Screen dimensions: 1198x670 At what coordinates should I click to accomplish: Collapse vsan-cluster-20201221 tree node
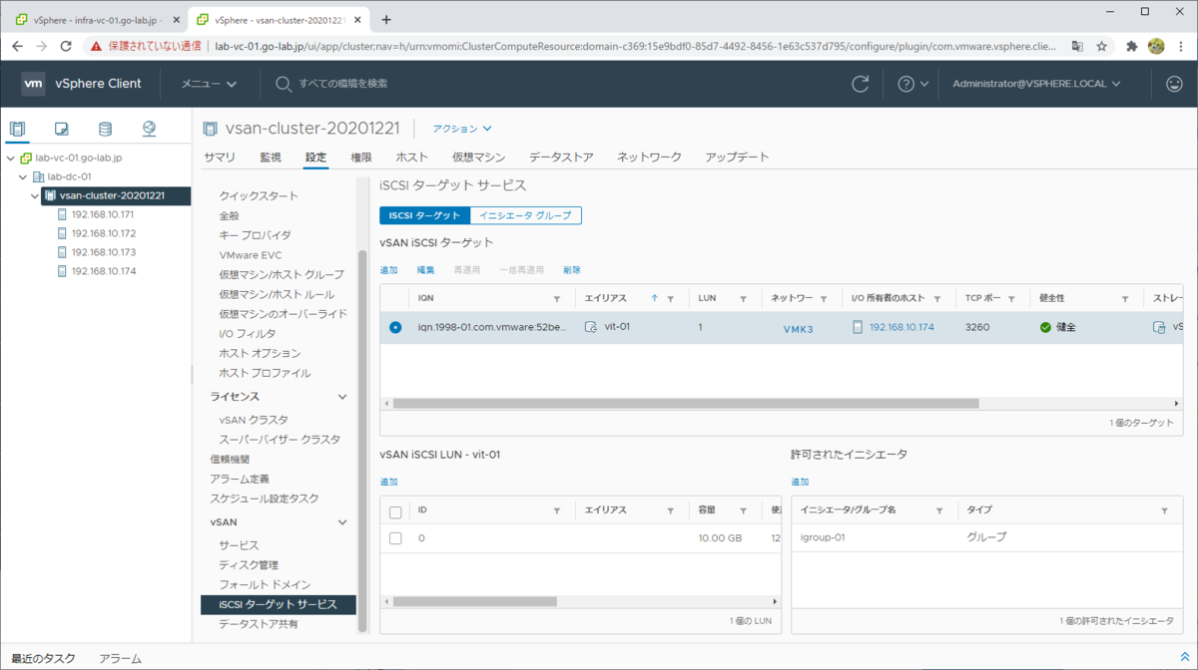[35, 196]
